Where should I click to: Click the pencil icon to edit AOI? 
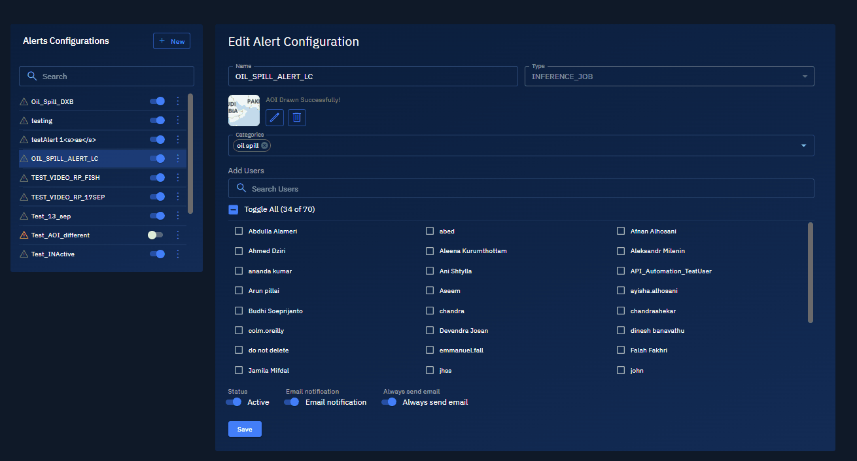[x=275, y=118]
